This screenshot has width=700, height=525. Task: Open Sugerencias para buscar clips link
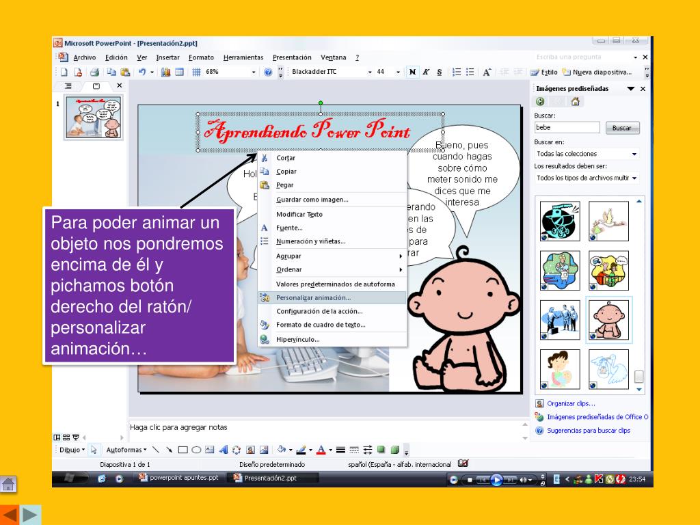coord(589,431)
